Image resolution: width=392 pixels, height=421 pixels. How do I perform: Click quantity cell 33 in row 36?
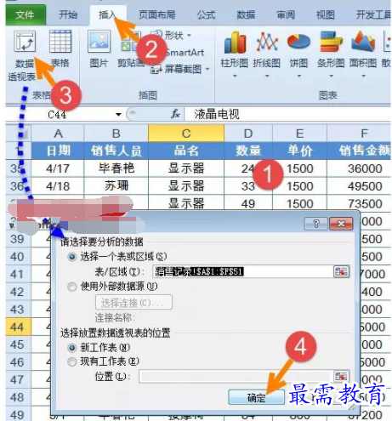point(248,186)
